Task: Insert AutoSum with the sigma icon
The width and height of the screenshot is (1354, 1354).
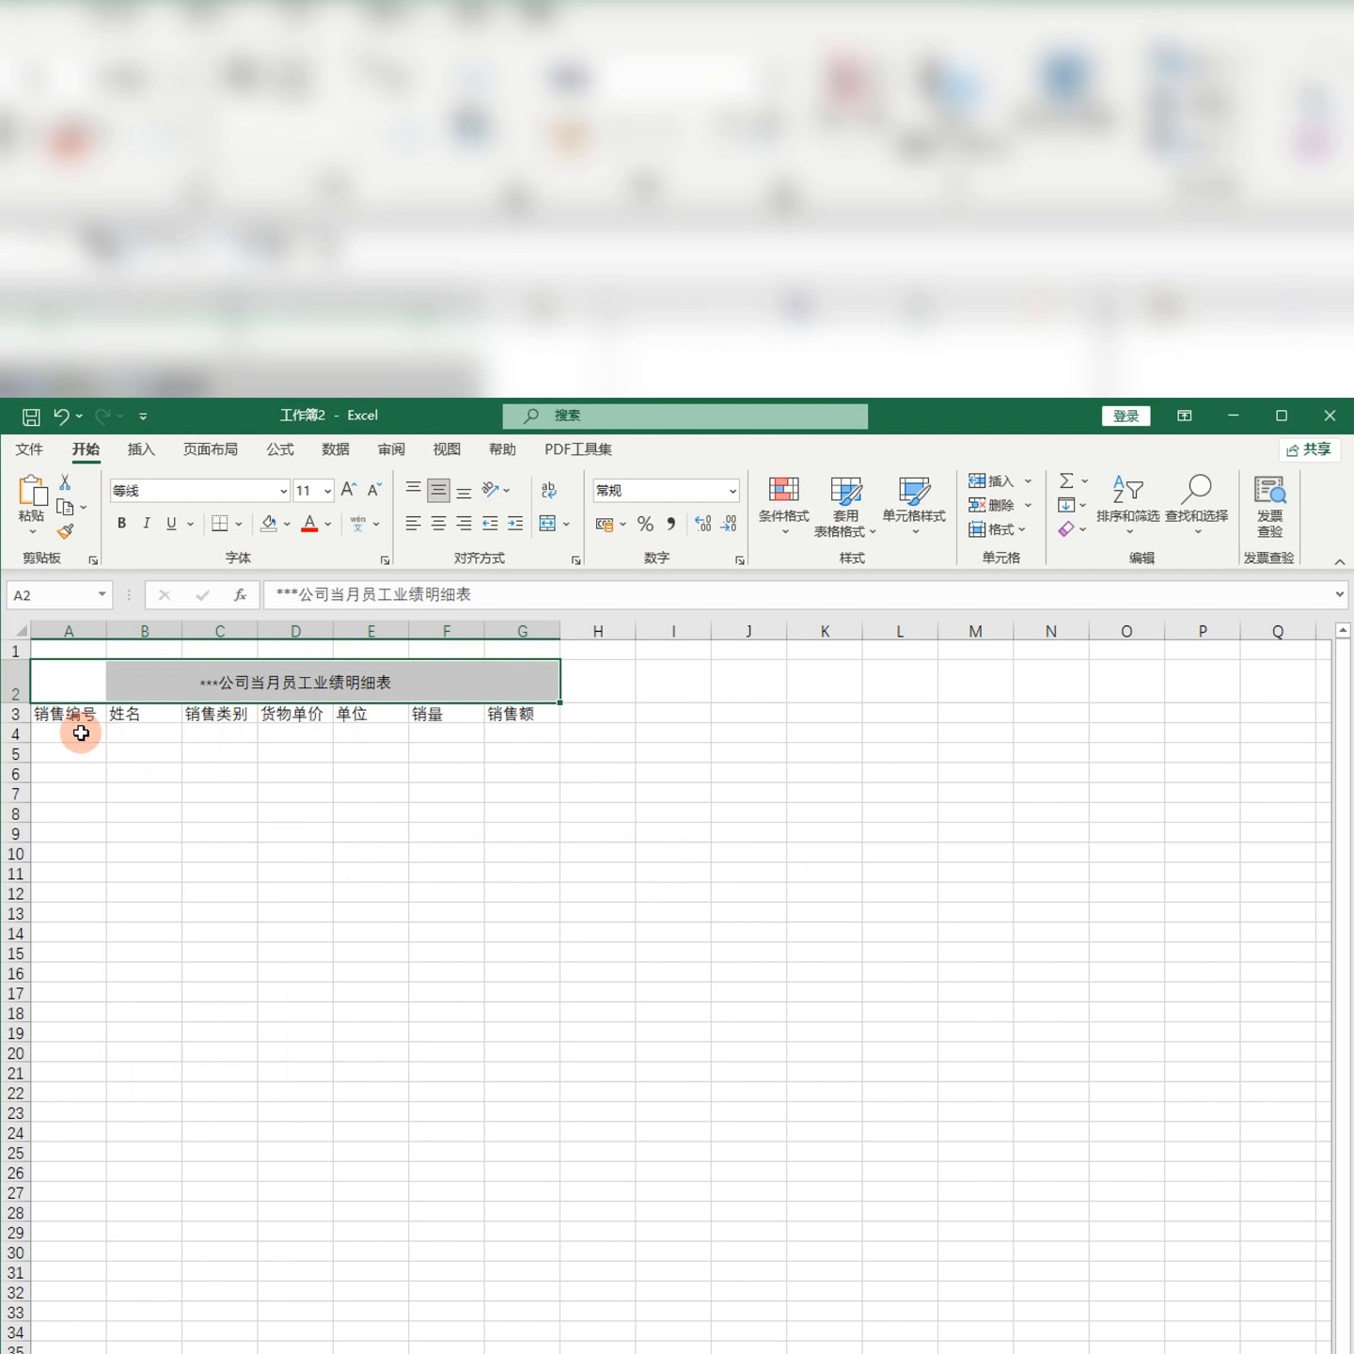Action: click(1066, 481)
